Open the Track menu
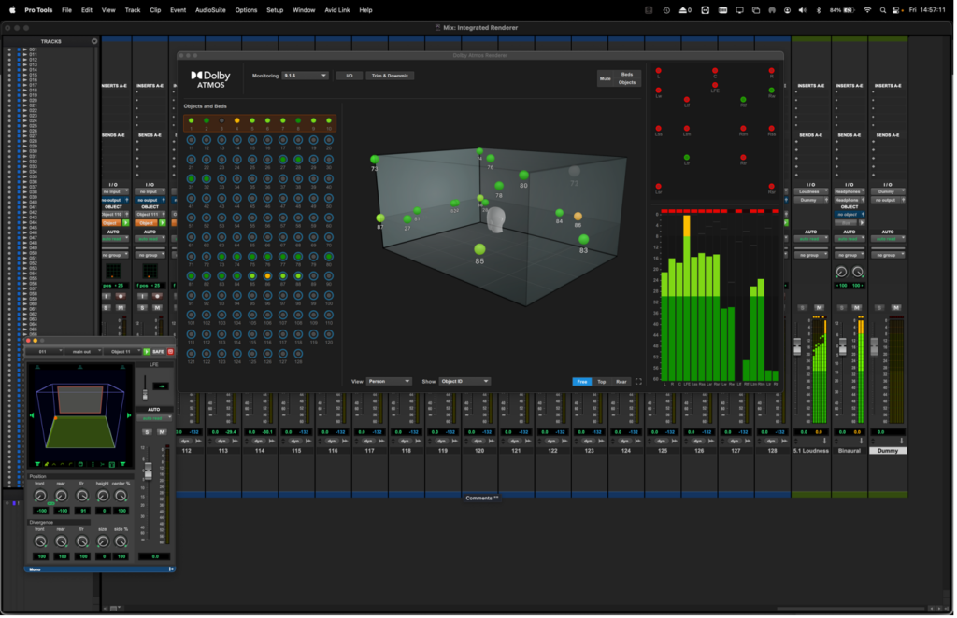The width and height of the screenshot is (957, 618). pos(133,10)
